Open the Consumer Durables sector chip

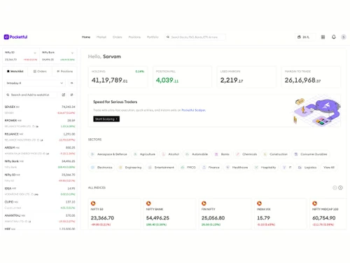pyautogui.click(x=311, y=154)
